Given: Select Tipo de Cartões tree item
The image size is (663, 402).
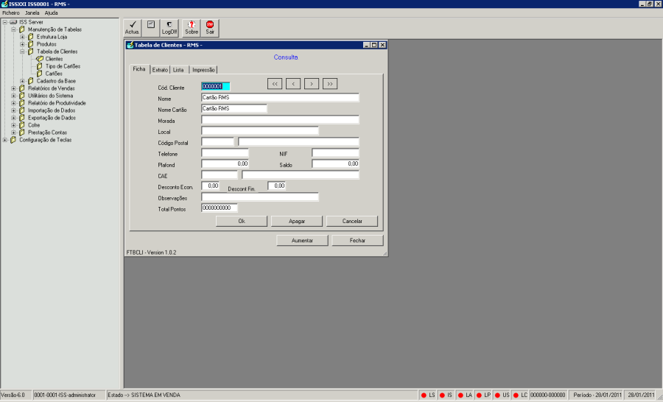Looking at the screenshot, I should click(x=63, y=66).
